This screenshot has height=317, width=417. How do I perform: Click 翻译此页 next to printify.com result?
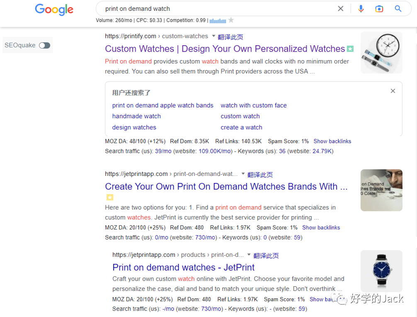(230, 37)
